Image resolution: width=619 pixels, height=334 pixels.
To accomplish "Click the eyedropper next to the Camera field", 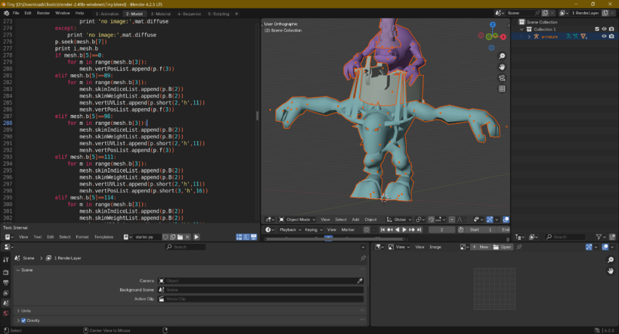I will point(360,281).
